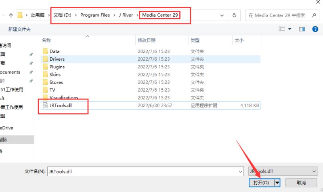323x192 pixels.
Task: Select the TV folder icon
Action: 45,90
